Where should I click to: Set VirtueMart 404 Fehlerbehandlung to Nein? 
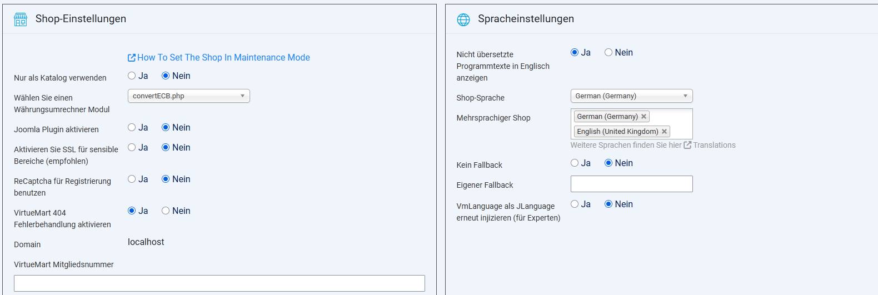(x=166, y=211)
